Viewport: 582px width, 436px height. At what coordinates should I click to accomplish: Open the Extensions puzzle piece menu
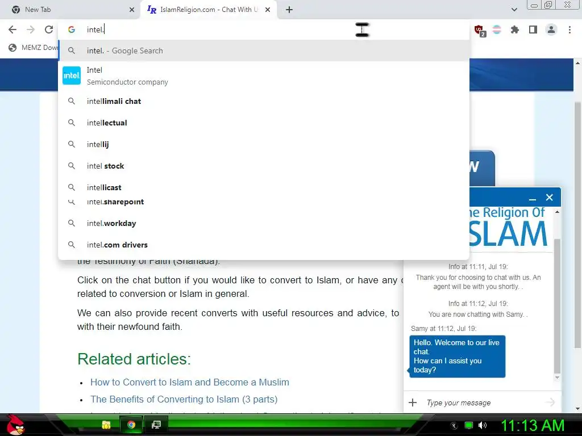515,30
